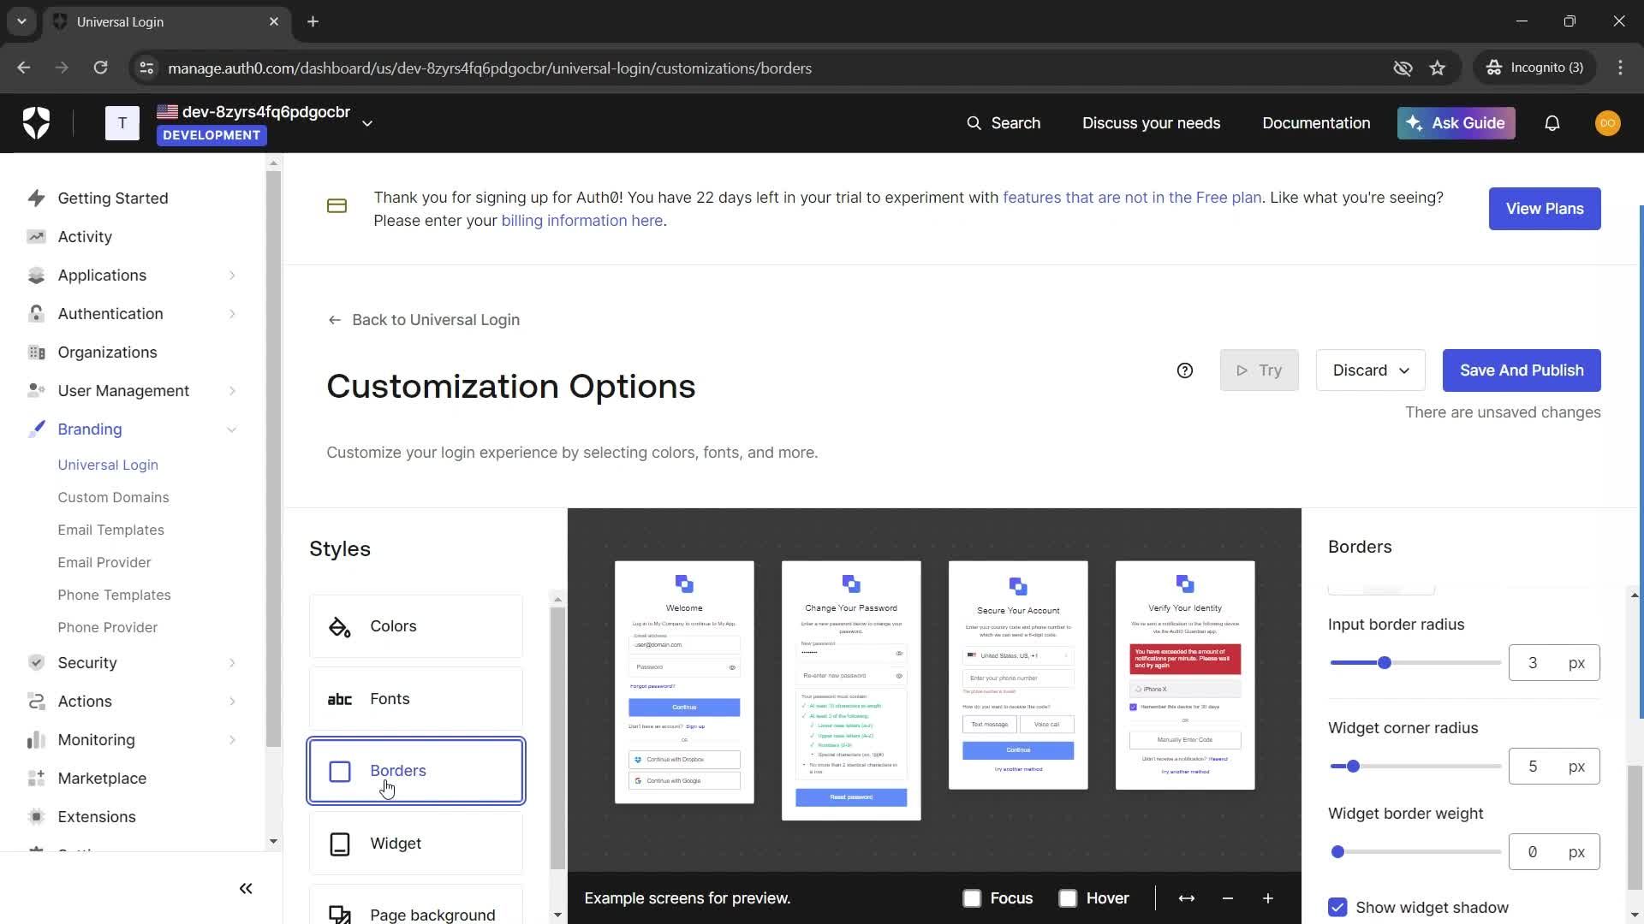Reload the page in browser
This screenshot has width=1644, height=924.
[100, 68]
